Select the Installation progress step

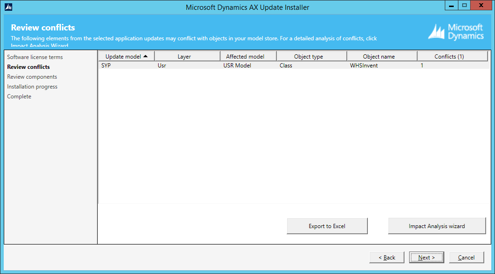(32, 87)
